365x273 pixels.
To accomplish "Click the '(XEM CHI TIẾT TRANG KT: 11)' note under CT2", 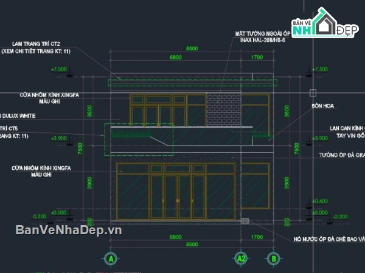I will point(36,52).
